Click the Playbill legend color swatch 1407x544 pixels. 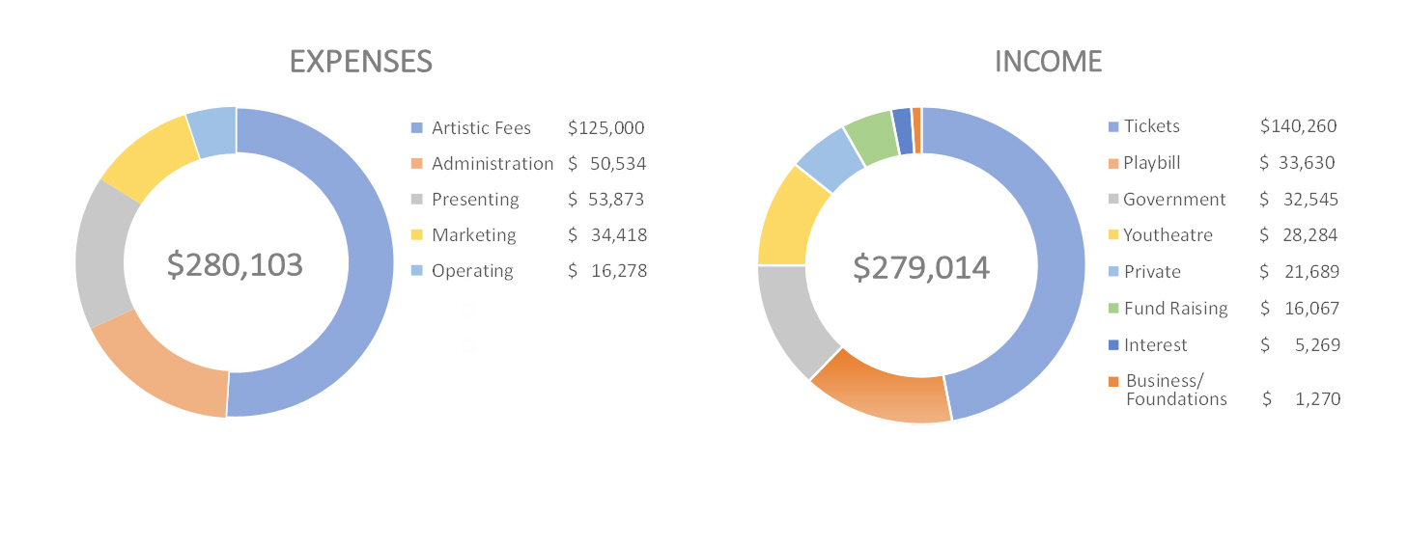[x=1113, y=163]
